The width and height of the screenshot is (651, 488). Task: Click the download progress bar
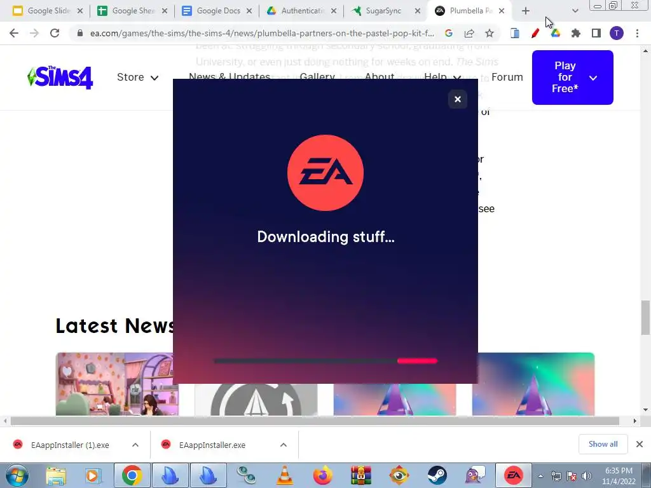click(x=325, y=361)
